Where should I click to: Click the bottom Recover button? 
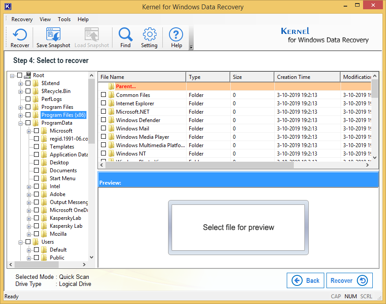pyautogui.click(x=349, y=280)
